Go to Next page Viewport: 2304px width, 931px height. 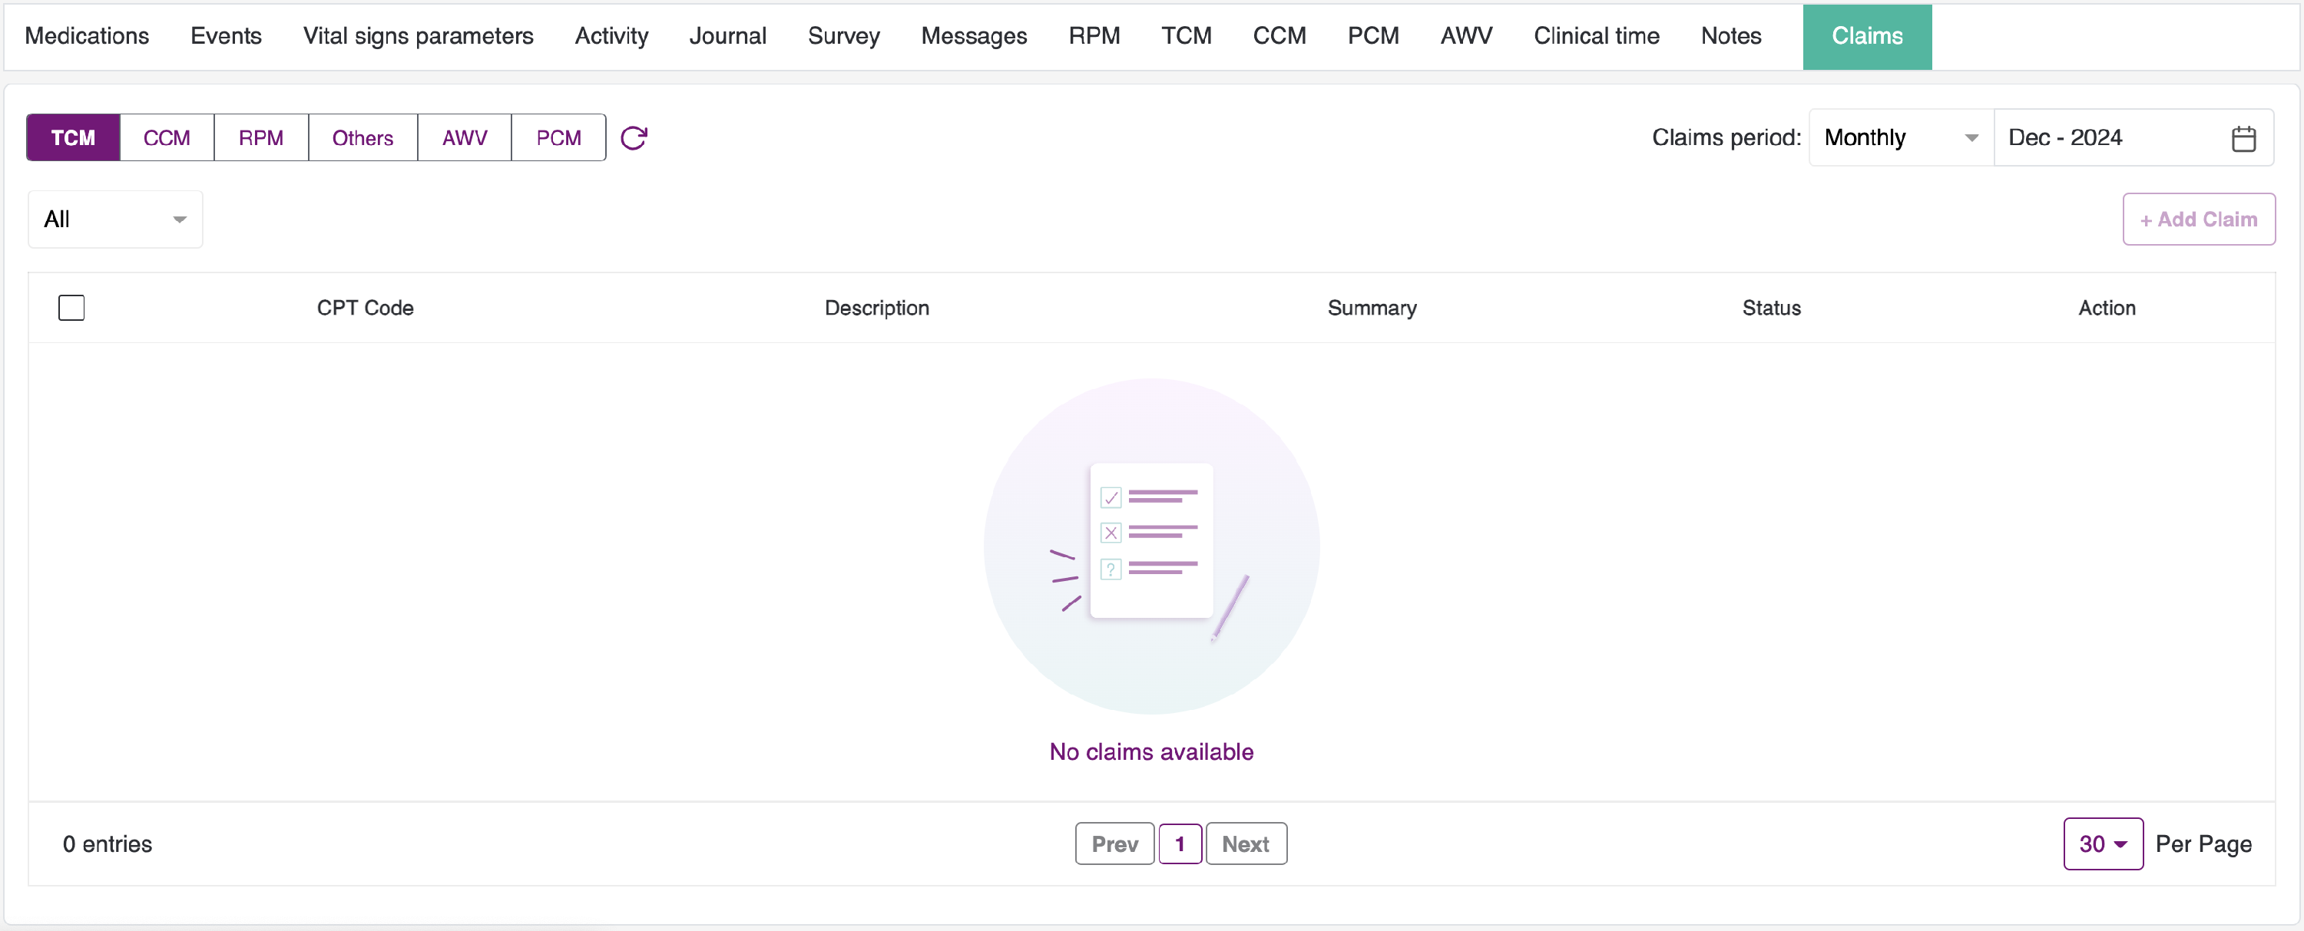(1245, 844)
